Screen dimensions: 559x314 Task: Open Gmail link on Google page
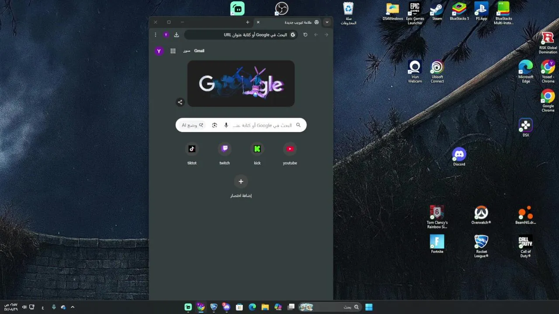(199, 51)
